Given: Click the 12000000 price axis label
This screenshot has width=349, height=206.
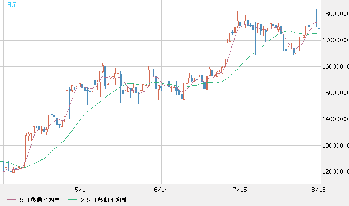Looking at the screenshot, I should [336, 172].
